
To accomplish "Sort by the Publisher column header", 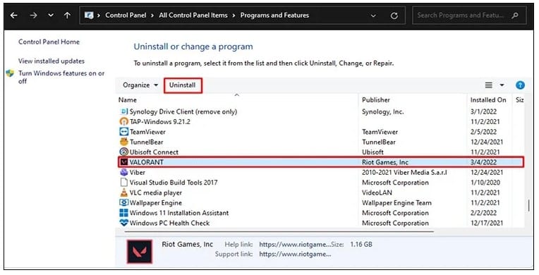I will coord(376,99).
